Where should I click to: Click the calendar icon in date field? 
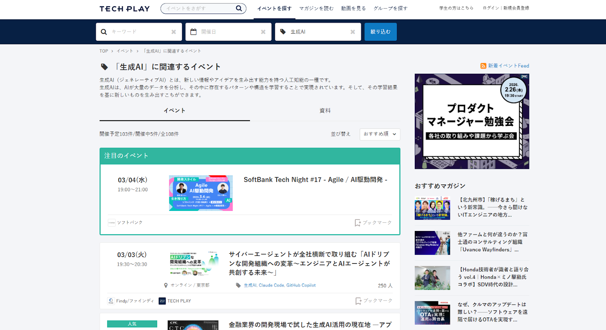click(194, 32)
